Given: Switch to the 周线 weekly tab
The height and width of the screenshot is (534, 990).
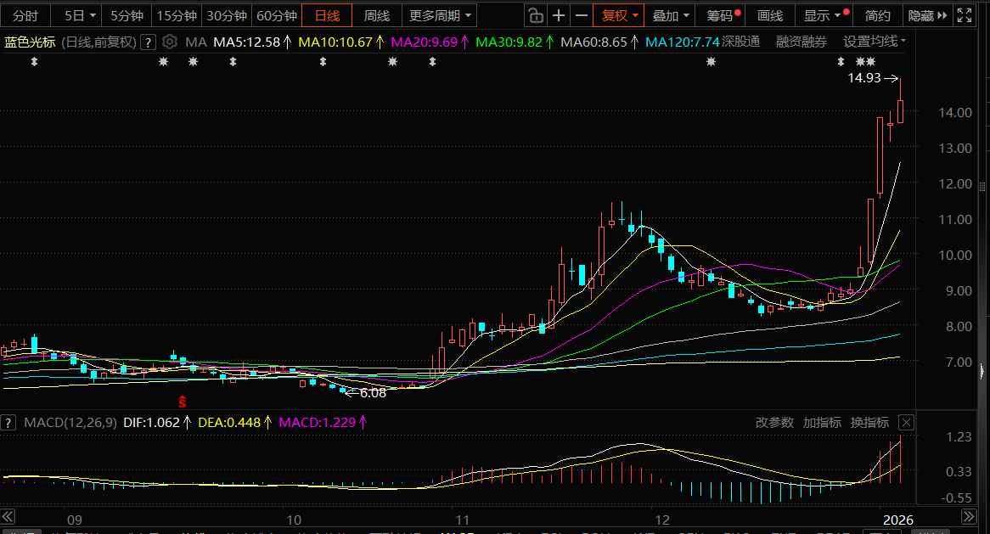Looking at the screenshot, I should (x=377, y=15).
